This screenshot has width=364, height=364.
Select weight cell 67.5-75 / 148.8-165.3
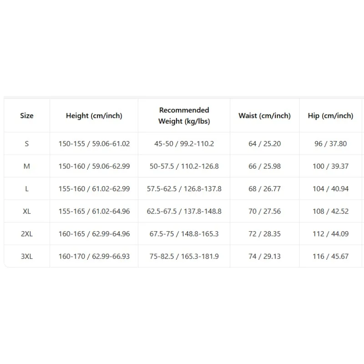pos(184,234)
